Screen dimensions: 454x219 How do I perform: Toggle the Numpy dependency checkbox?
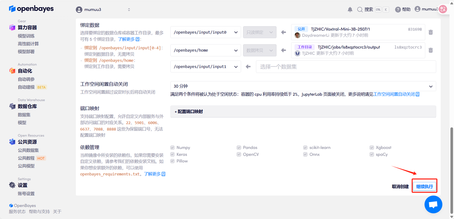click(172, 148)
